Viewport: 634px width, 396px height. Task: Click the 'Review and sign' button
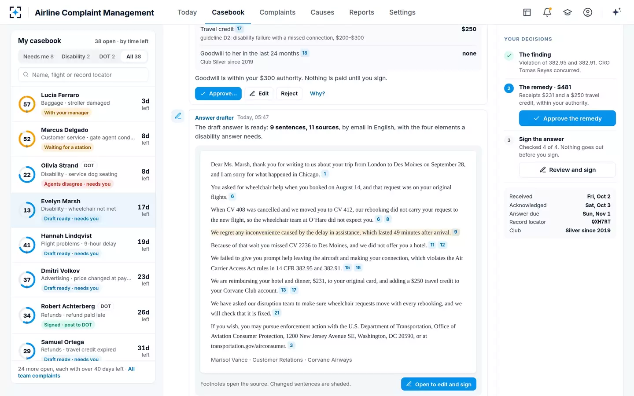coord(568,170)
